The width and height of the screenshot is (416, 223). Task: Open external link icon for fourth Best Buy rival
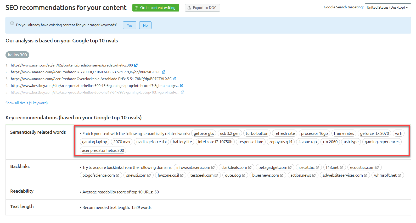[182, 86]
